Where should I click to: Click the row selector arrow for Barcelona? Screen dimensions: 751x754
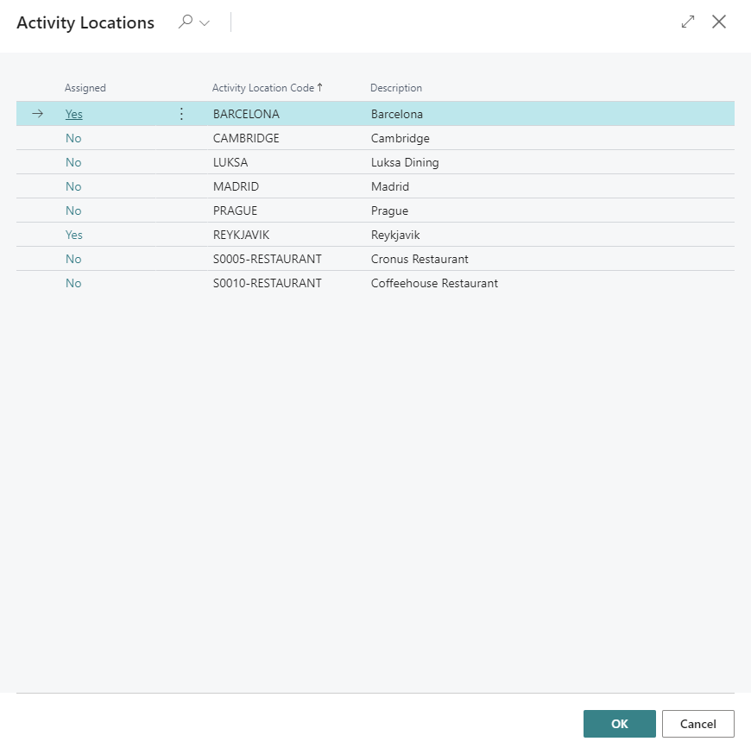tap(37, 114)
